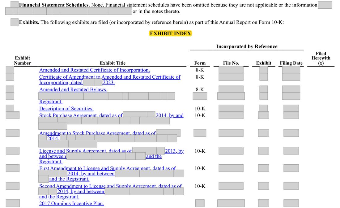Open the 2017 Omnibus Incentive Plan link
This screenshot has height=208, width=340.
(72, 203)
